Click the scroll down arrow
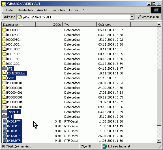The height and width of the screenshot is (150, 163). 159,140
